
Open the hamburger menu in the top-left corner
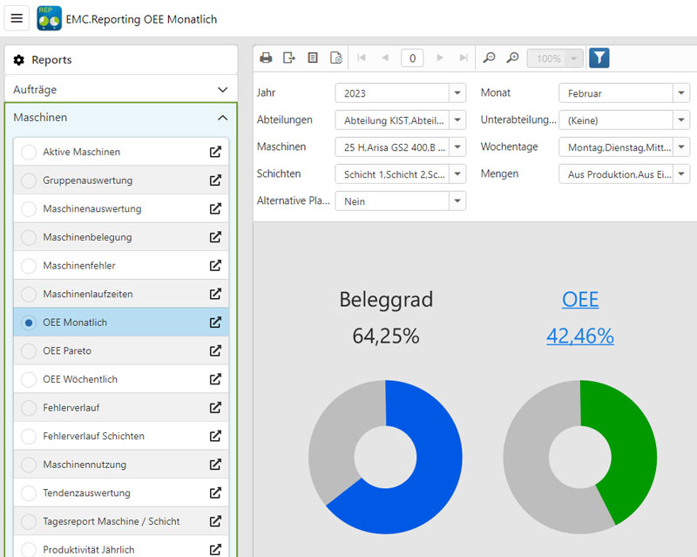[17, 18]
